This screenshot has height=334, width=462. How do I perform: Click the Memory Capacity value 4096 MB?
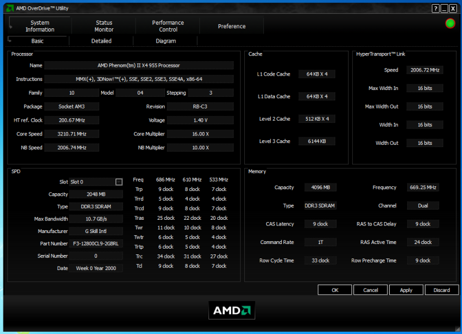click(321, 187)
